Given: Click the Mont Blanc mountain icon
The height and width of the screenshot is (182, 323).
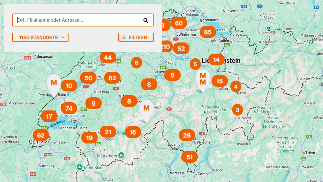Looking at the screenshot, I should coord(79,167).
